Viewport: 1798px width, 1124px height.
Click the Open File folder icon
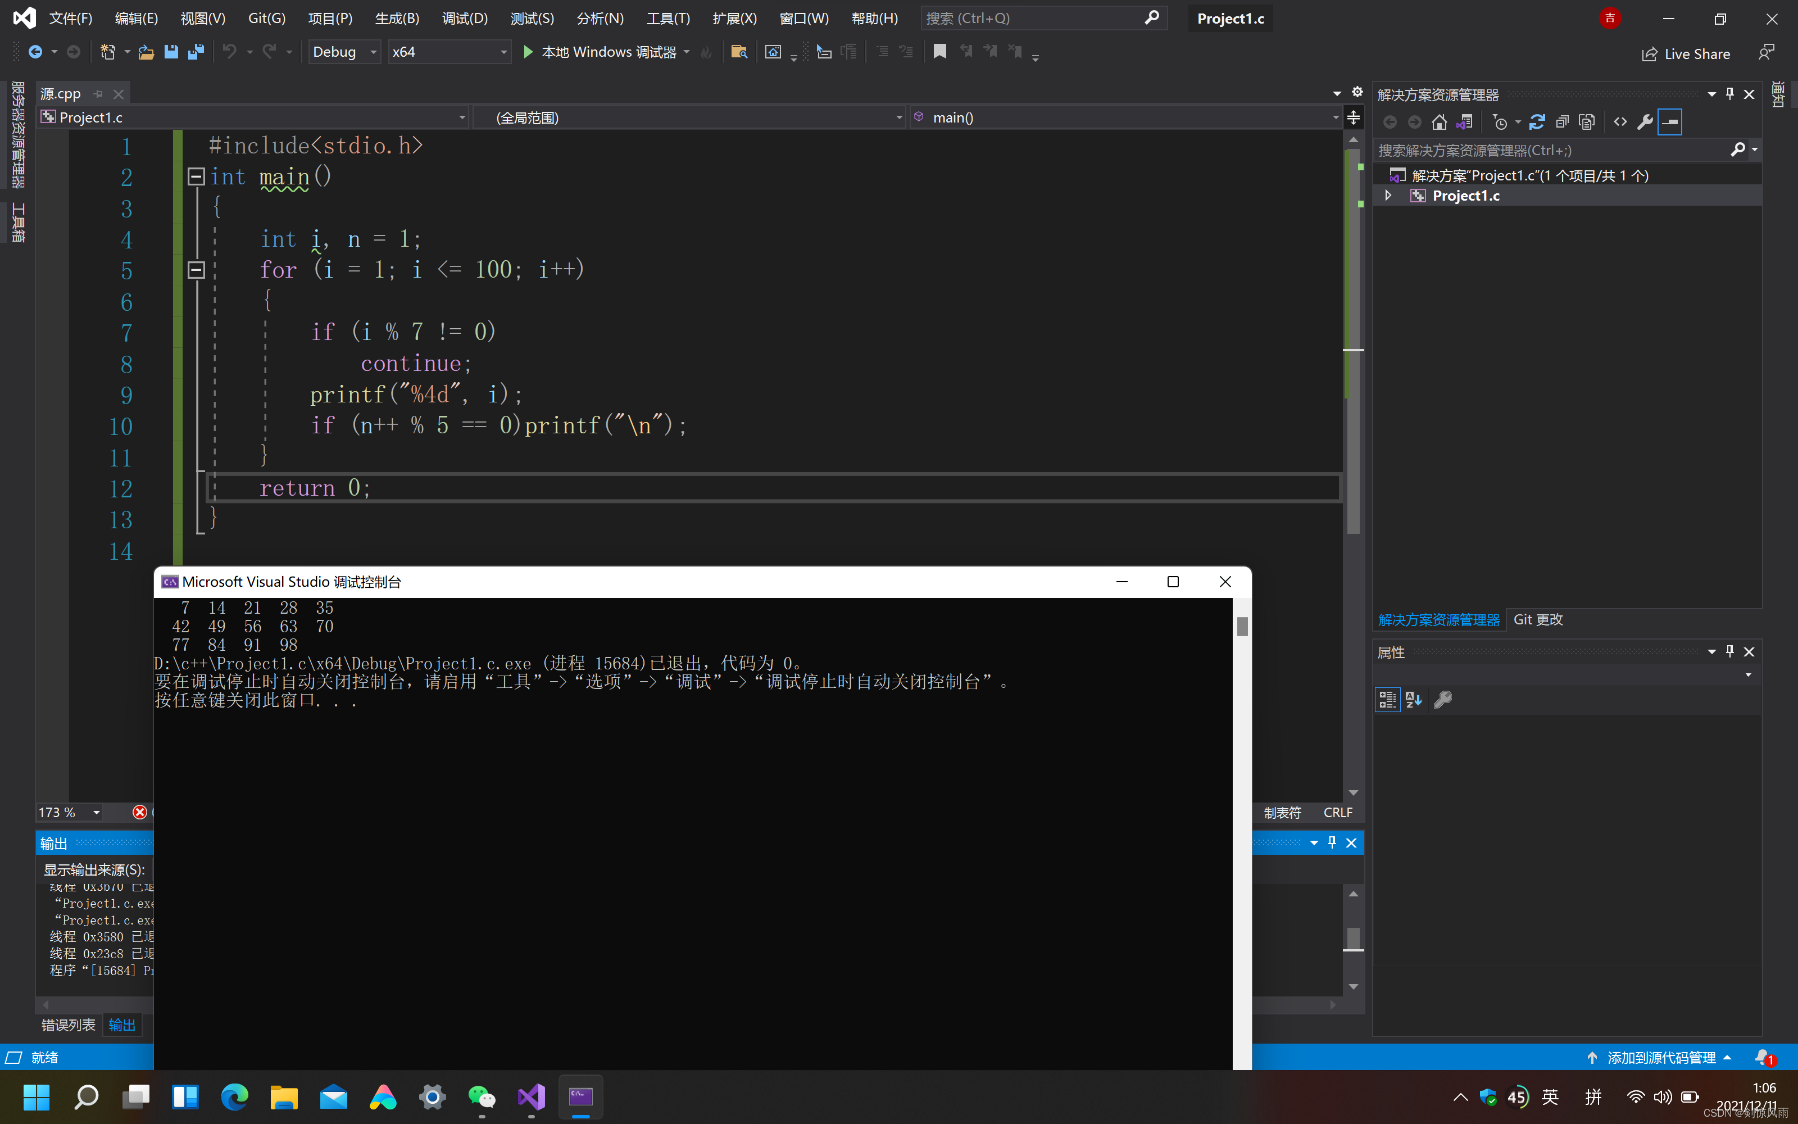(x=146, y=52)
